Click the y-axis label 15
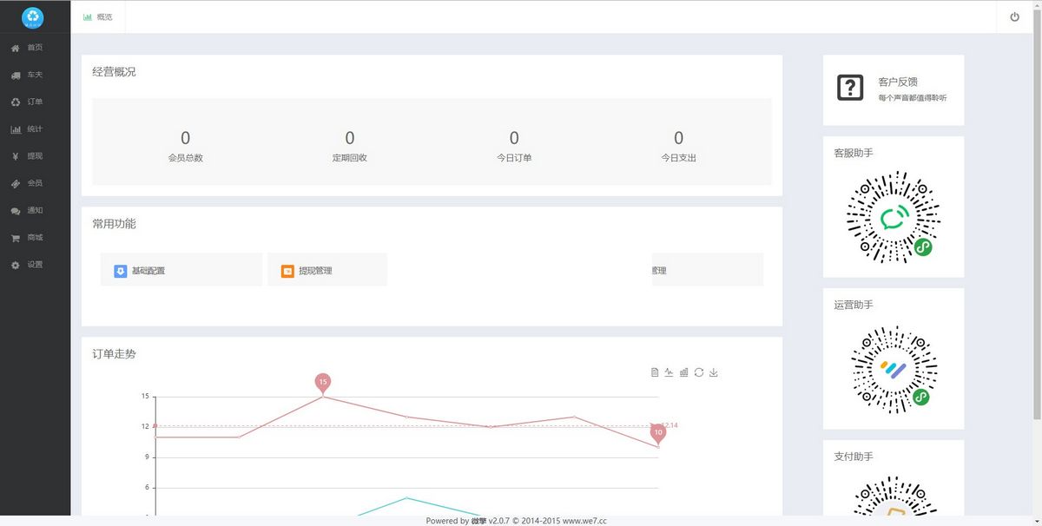This screenshot has width=1042, height=526. pyautogui.click(x=145, y=397)
